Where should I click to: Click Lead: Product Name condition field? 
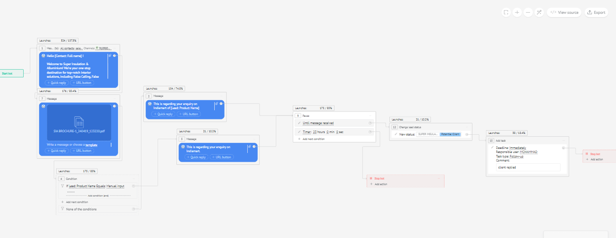coord(83,186)
